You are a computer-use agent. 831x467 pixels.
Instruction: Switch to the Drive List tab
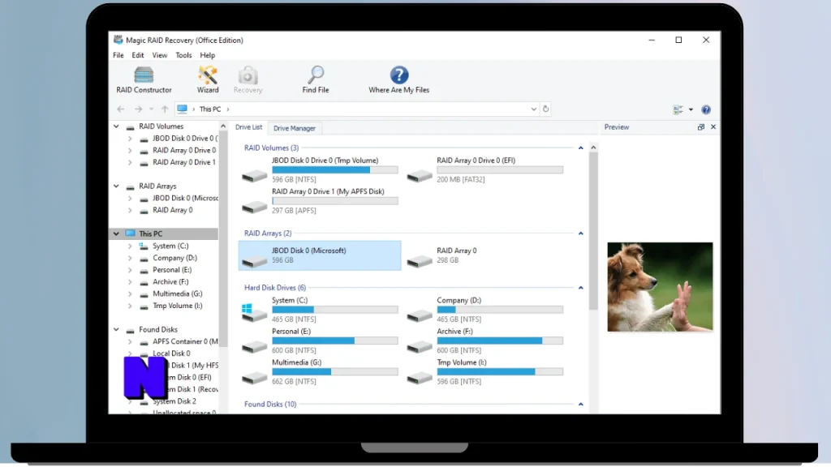tap(248, 127)
